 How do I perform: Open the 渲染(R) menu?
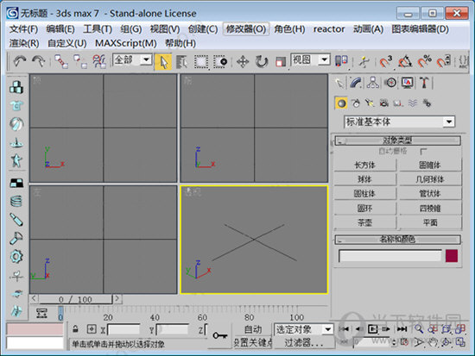(x=24, y=43)
